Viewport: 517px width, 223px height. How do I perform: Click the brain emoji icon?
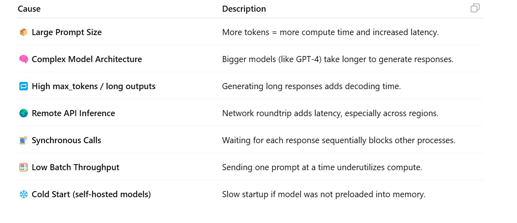point(23,59)
